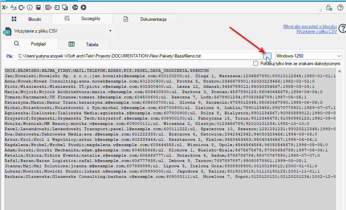Click the small gray toolbar overflow arrow

coord(321,10)
